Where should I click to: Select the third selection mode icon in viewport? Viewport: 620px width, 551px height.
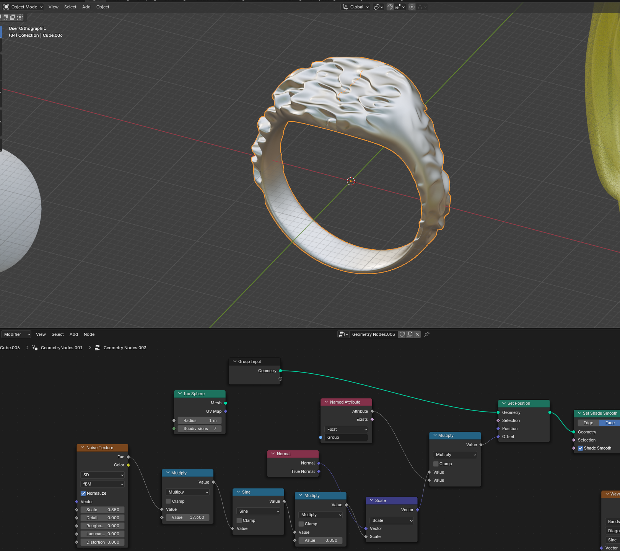[x=20, y=17]
